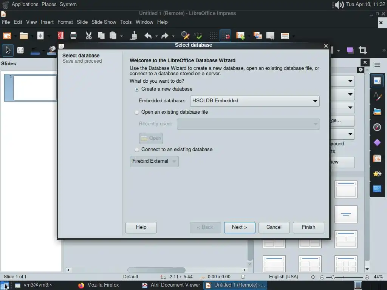Screen dimensions: 387x290
Task: Open file using the folder icon
Action: 24,36
